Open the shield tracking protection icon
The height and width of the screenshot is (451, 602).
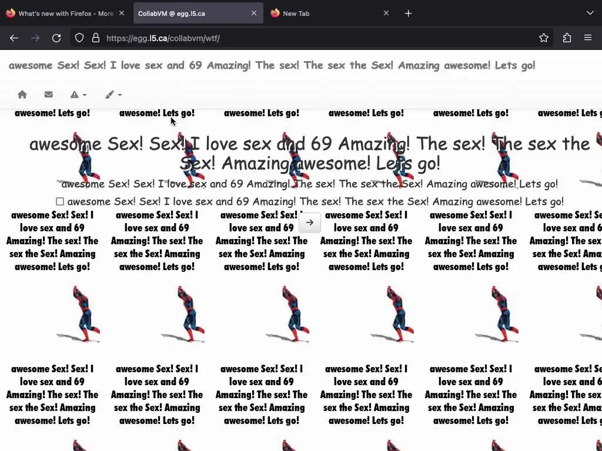[79, 38]
